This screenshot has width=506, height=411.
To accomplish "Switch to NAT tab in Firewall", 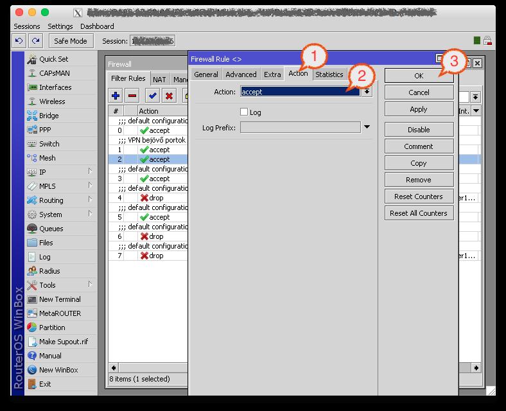I will click(x=159, y=80).
